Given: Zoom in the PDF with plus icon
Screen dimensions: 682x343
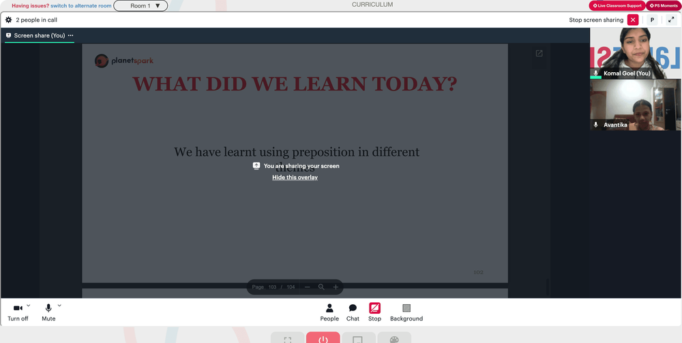Looking at the screenshot, I should [336, 287].
